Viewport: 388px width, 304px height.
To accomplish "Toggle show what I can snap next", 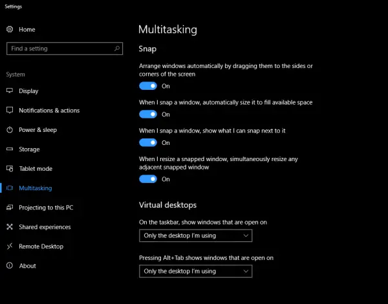I will coord(148,143).
